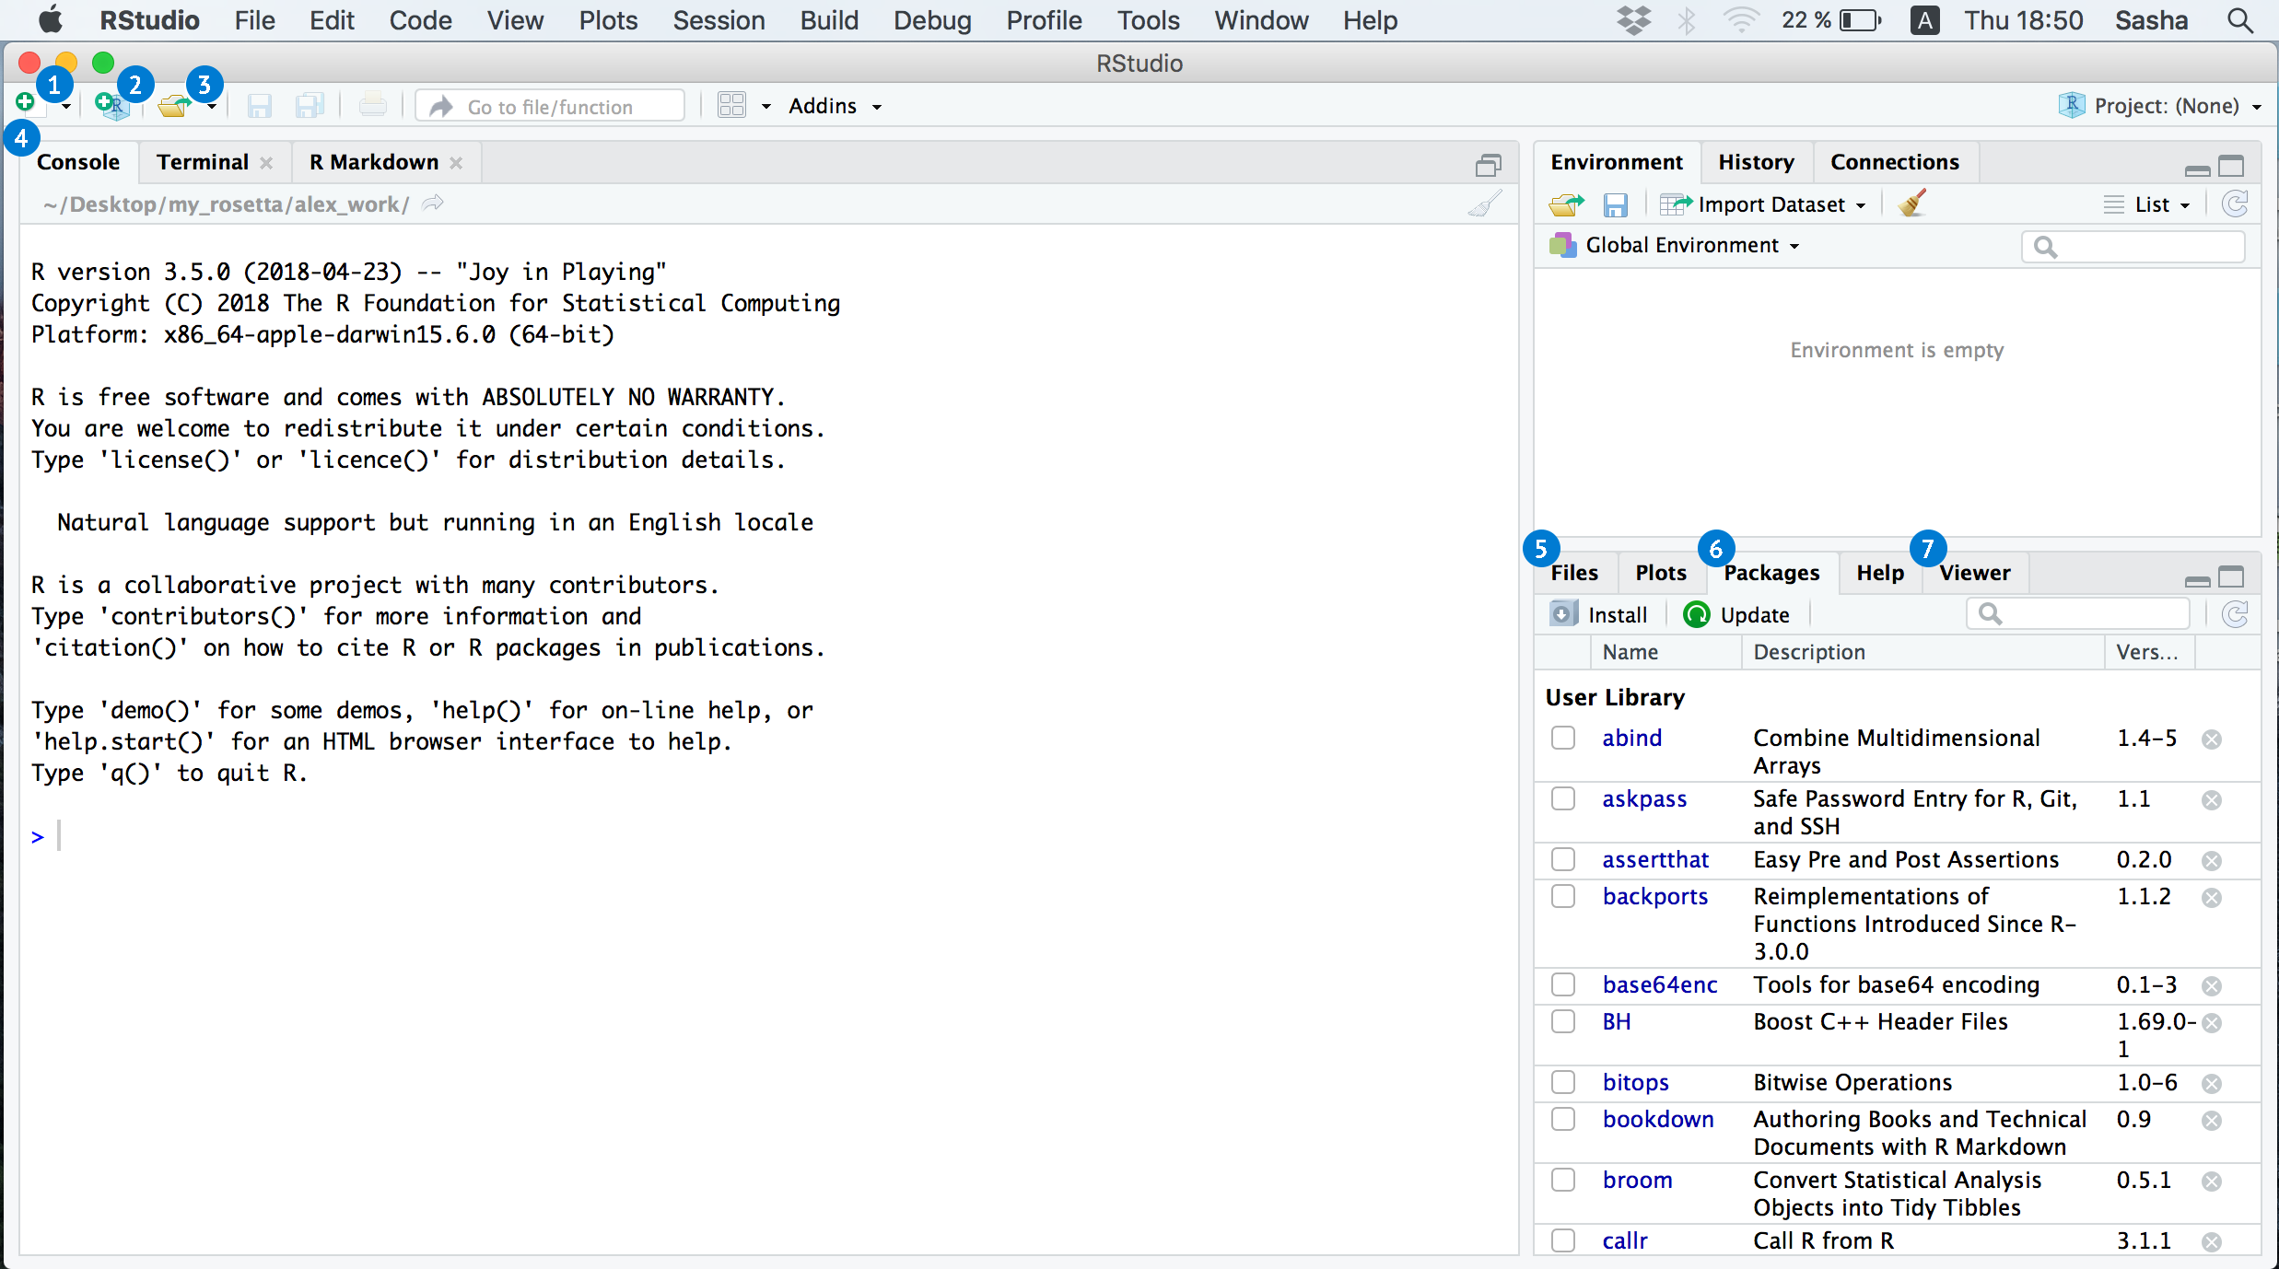Viewport: 2279px width, 1269px height.
Task: Click the Print document icon
Action: [372, 105]
